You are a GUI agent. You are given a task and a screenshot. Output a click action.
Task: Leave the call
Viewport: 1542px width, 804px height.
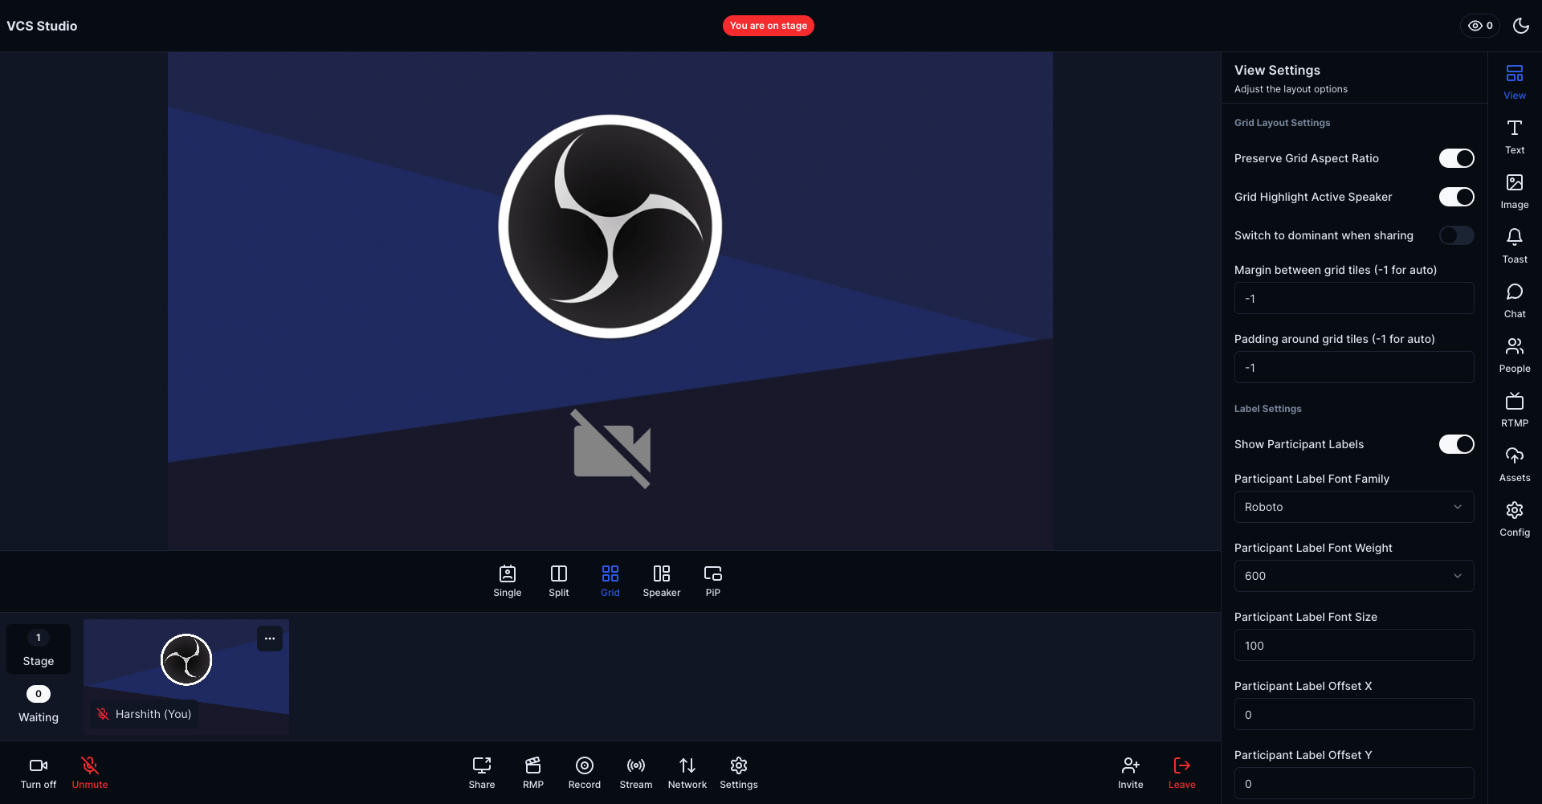click(1182, 773)
